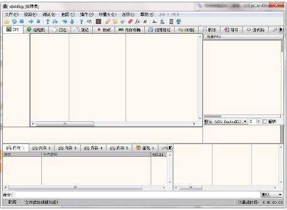Open variables with the # icon

tap(145, 22)
